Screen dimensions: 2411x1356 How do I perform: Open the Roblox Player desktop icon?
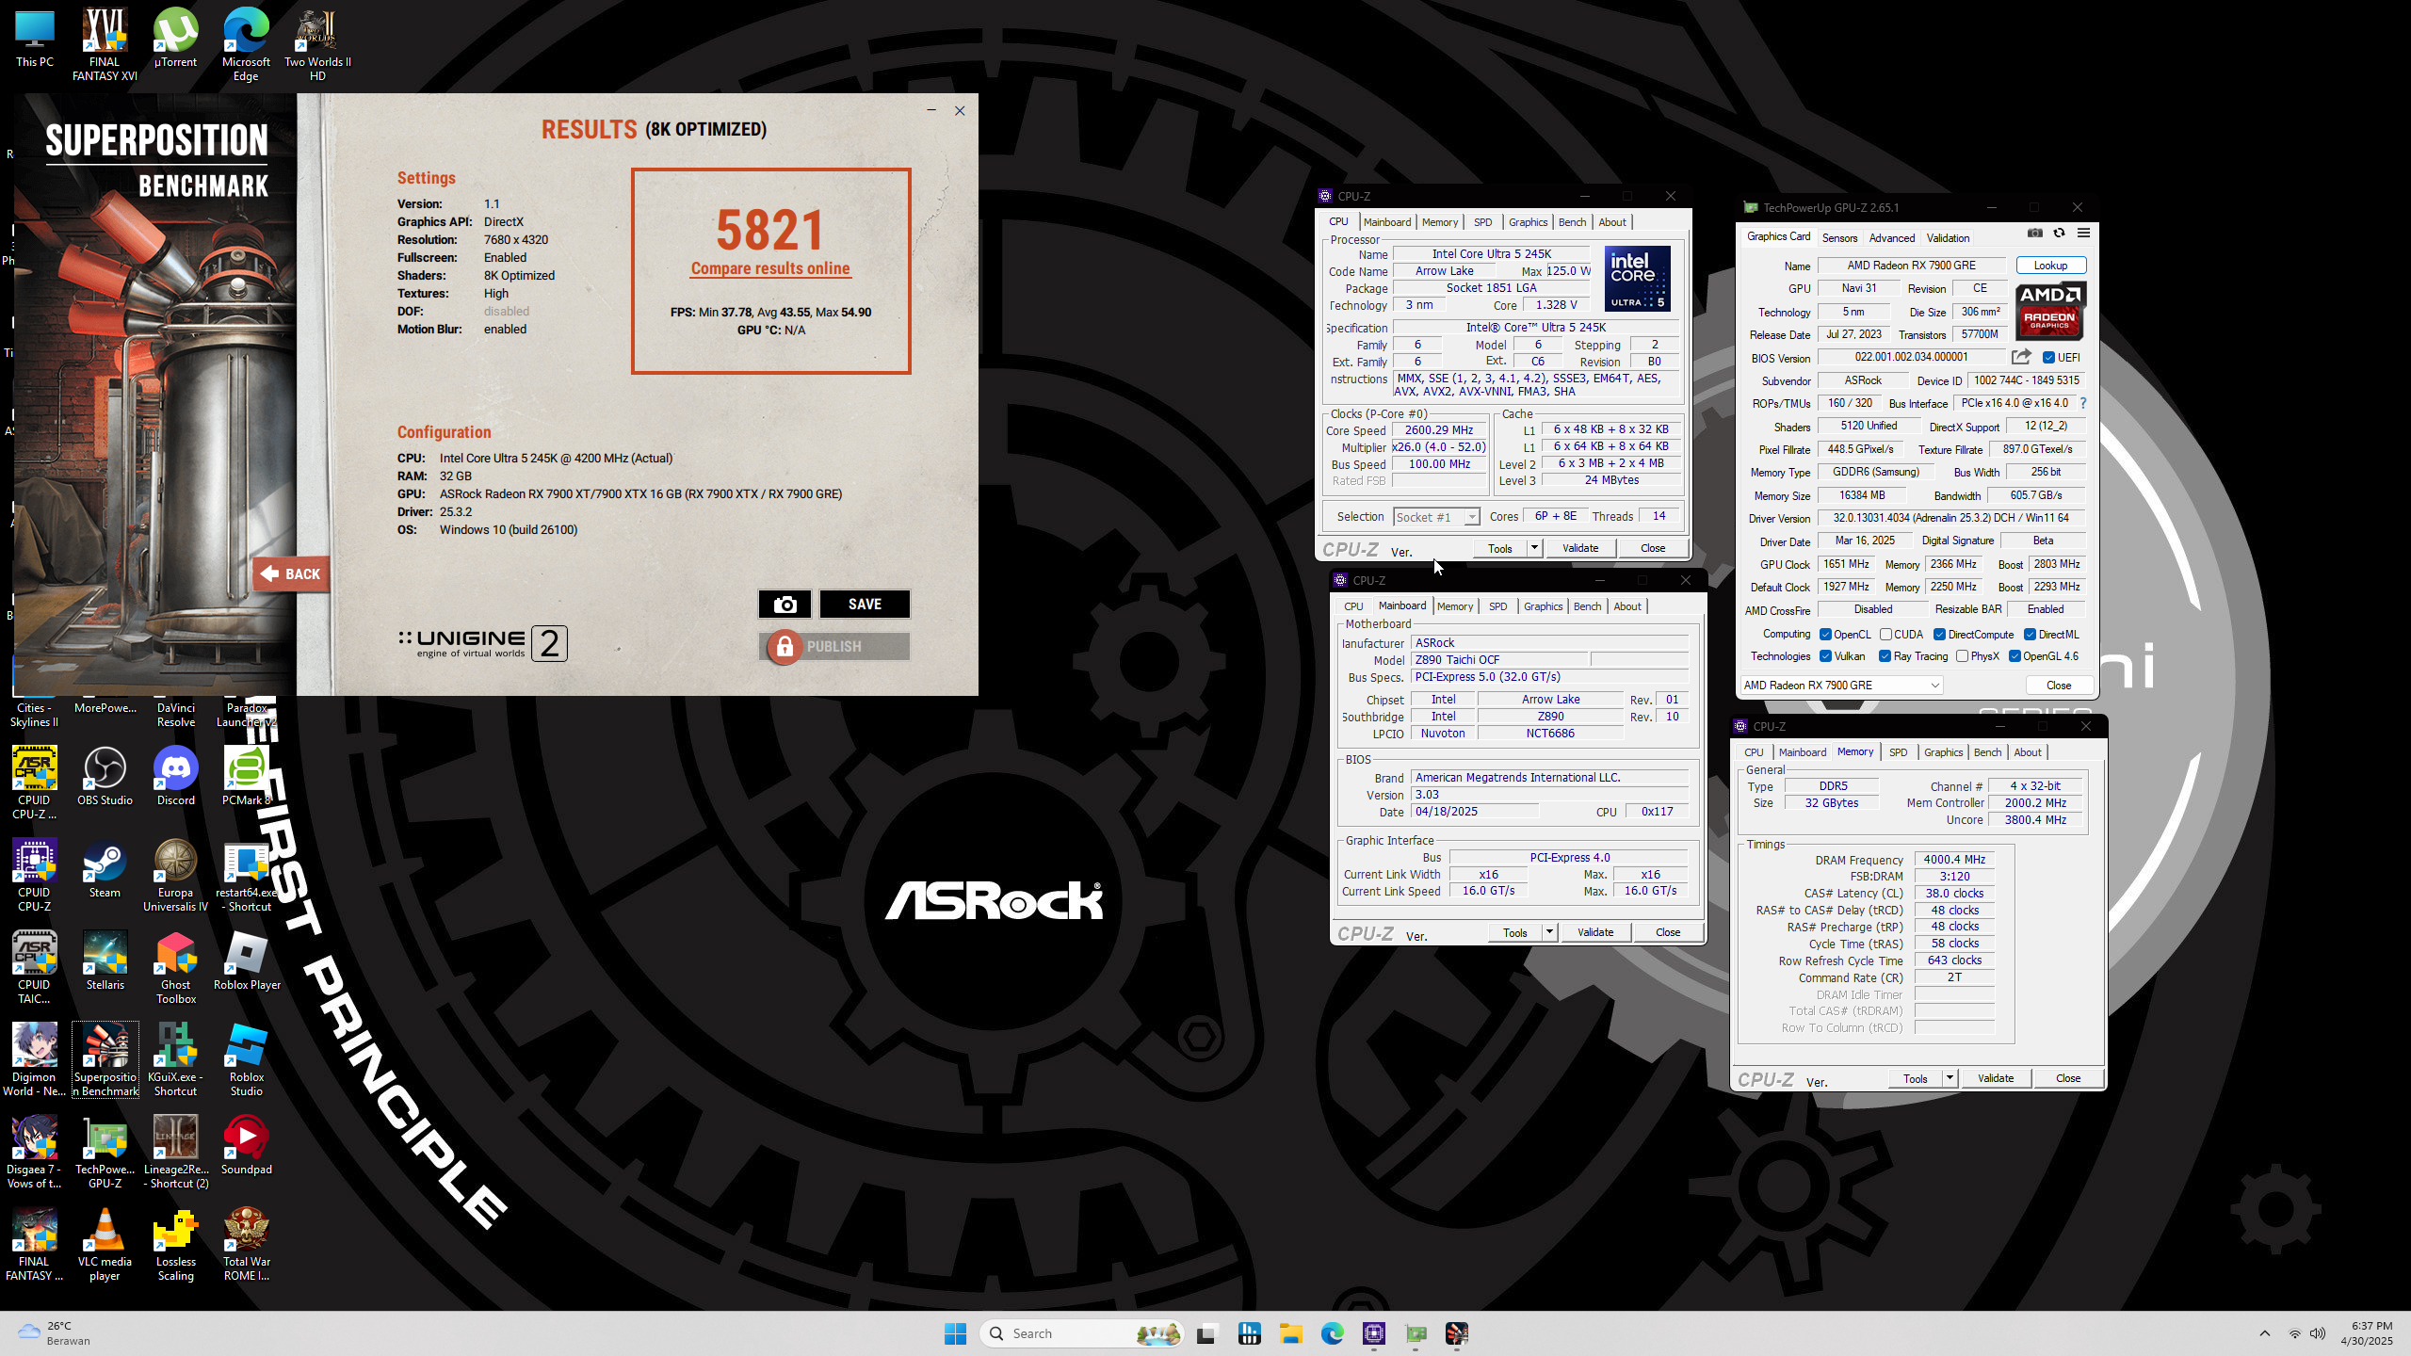click(247, 961)
